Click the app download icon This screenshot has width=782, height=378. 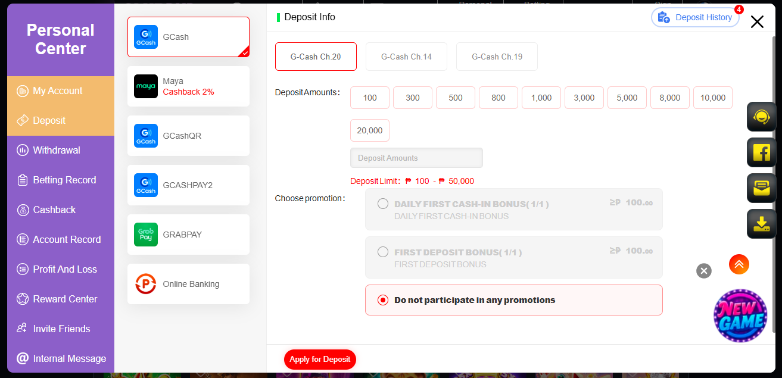tap(761, 224)
